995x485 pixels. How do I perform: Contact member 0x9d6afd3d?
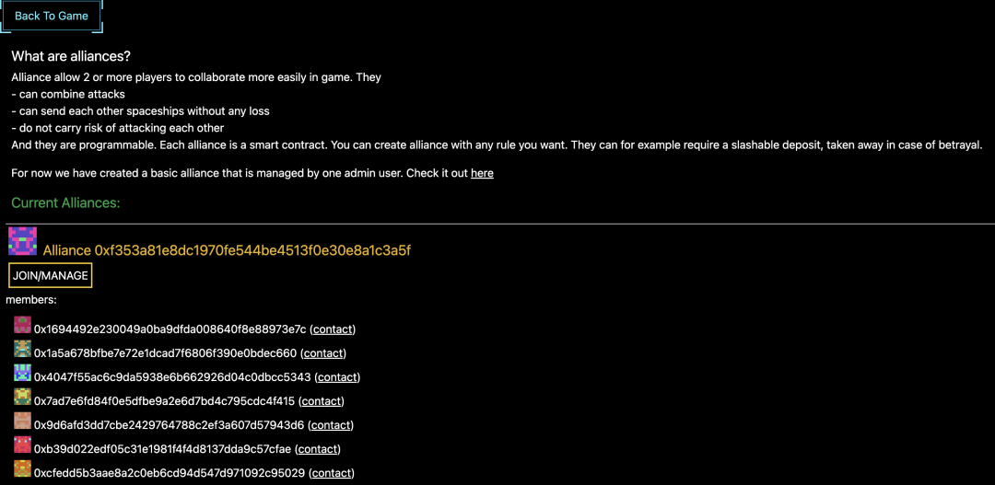coord(331,425)
